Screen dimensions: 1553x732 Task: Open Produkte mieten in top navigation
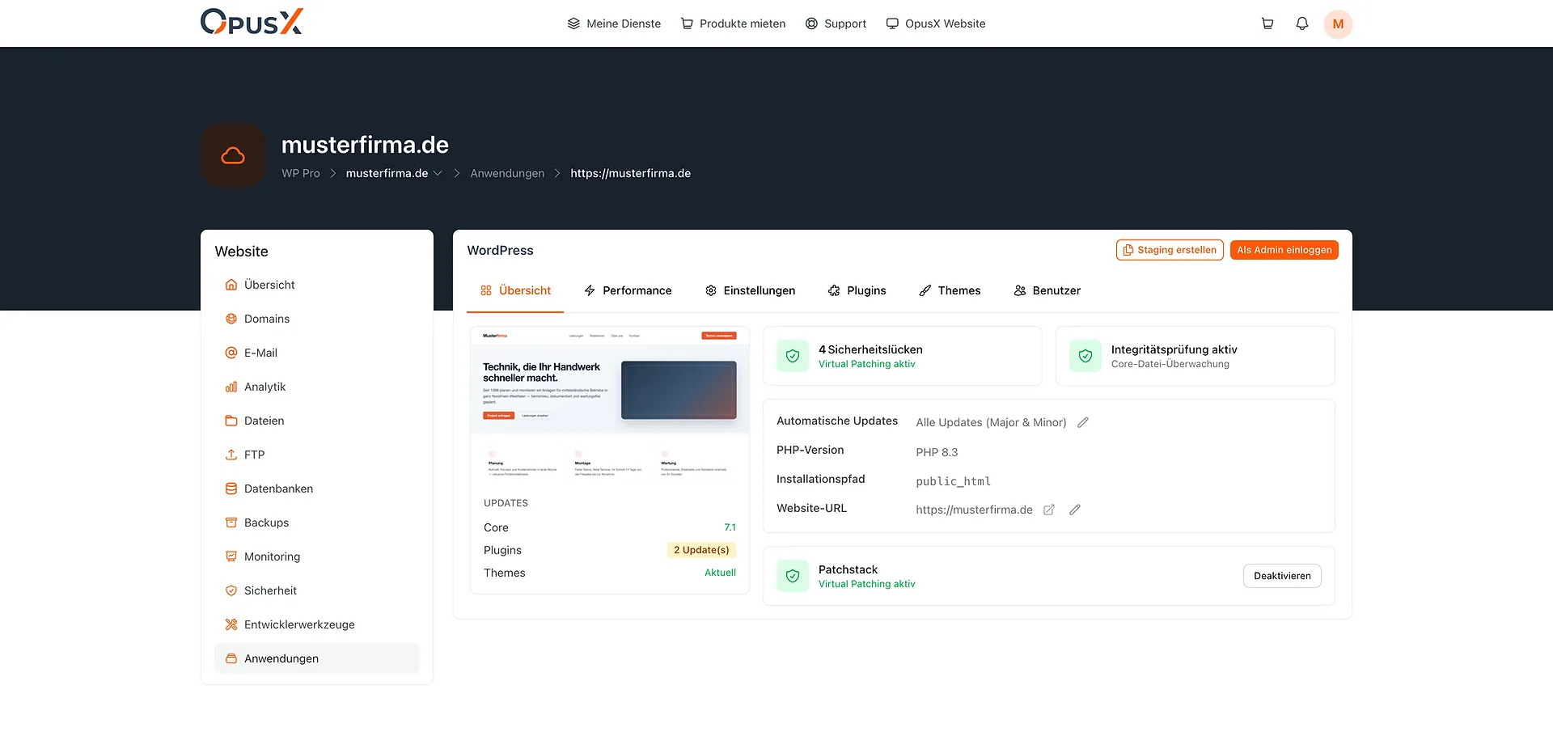pyautogui.click(x=733, y=23)
